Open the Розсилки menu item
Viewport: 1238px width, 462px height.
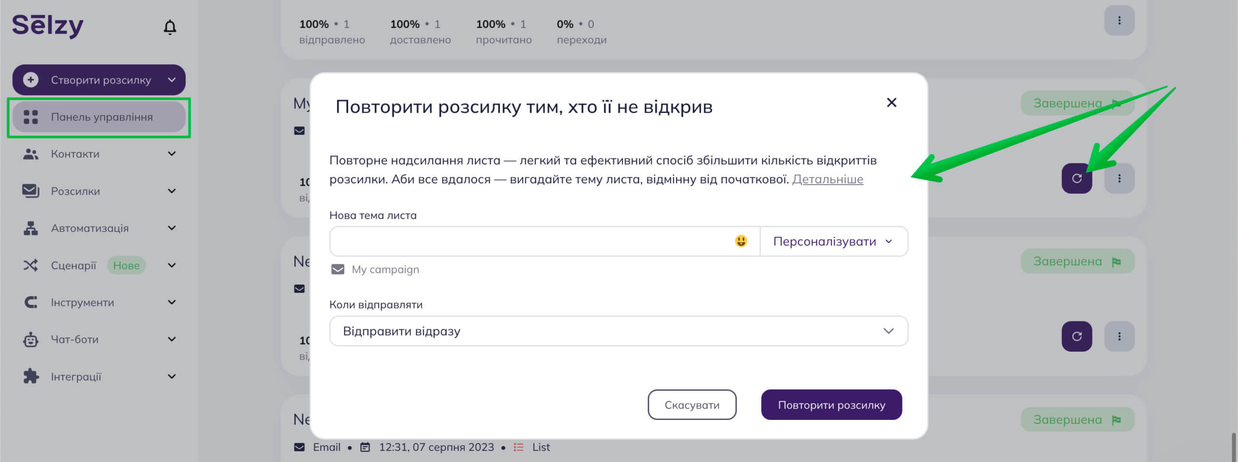(99, 191)
